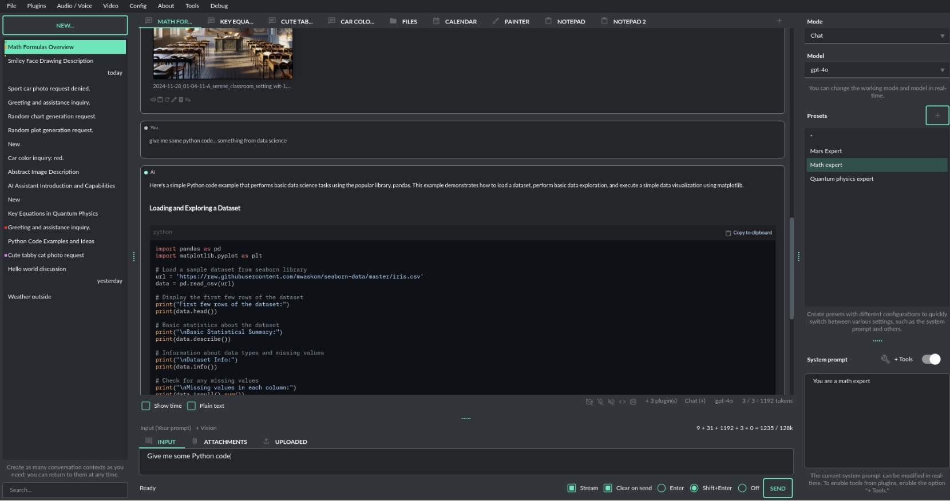The image size is (950, 501).
Task: Click the regenerate icon below the image
Action: tap(167, 100)
